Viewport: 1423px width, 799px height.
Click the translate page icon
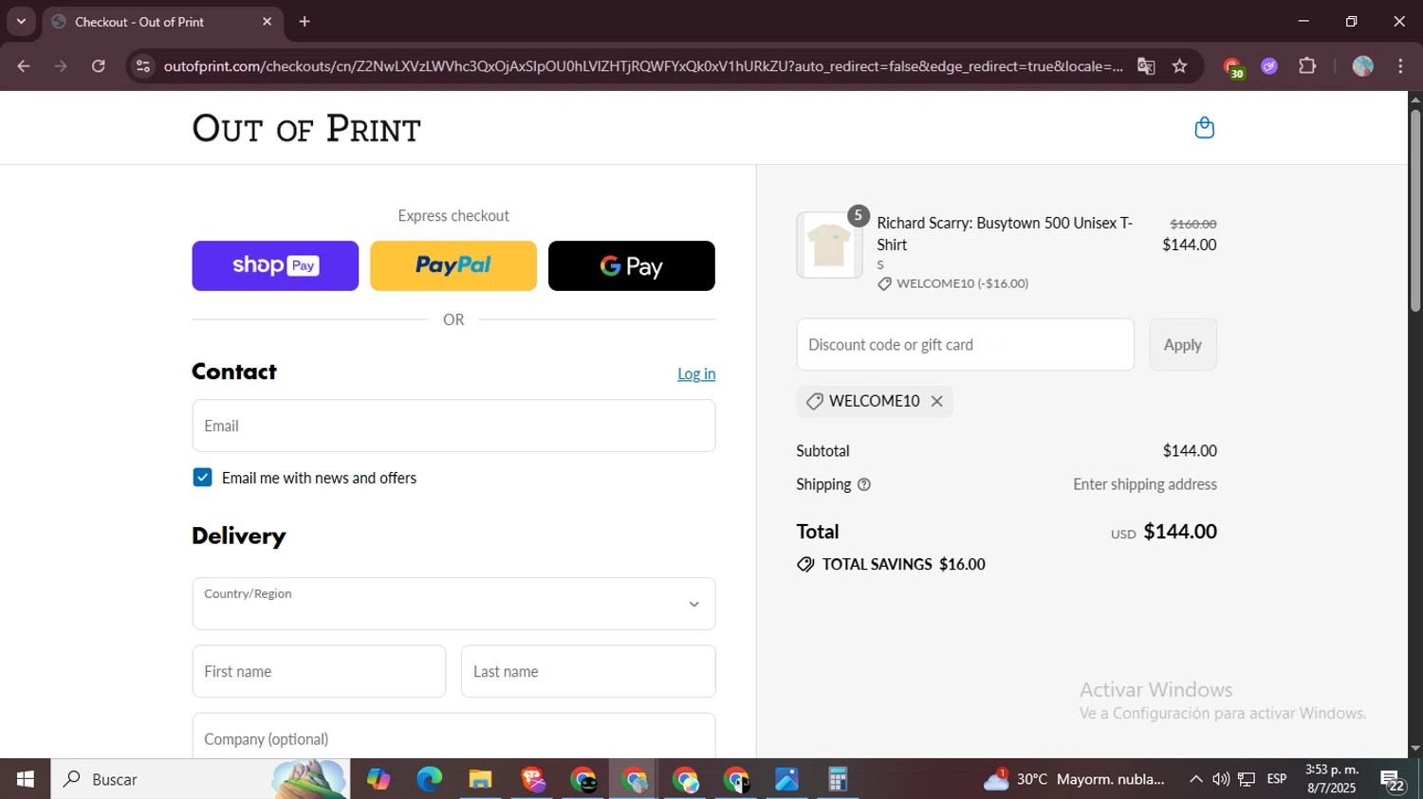tap(1146, 66)
